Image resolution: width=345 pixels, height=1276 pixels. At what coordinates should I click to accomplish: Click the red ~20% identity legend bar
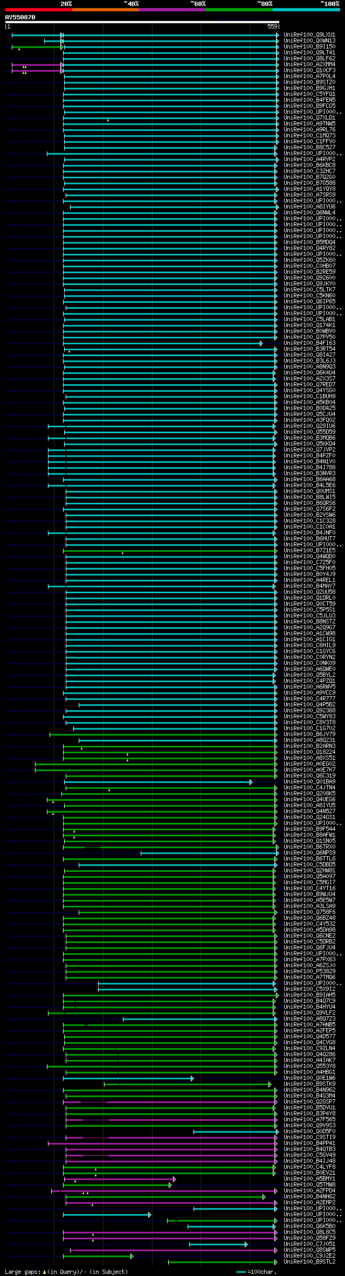[x=39, y=9]
